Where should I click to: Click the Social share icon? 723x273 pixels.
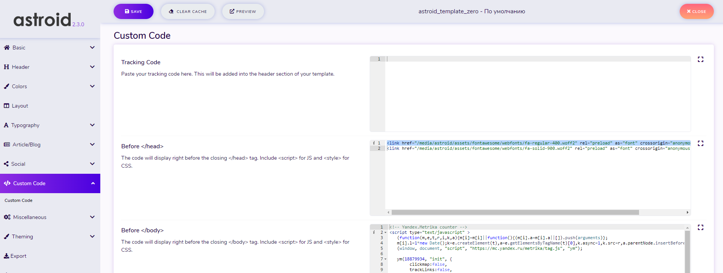pos(6,164)
